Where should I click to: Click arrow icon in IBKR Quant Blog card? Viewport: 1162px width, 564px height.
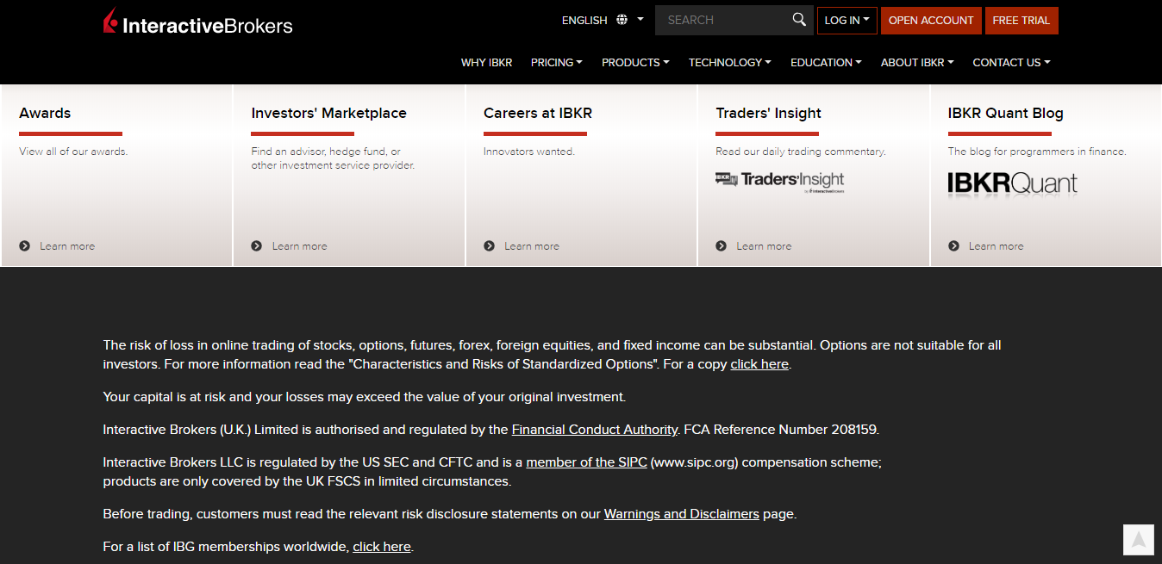coord(953,246)
